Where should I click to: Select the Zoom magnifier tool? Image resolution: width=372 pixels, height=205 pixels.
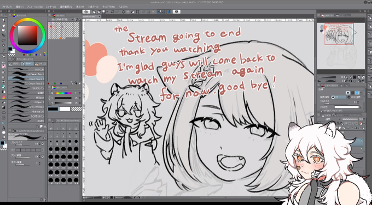coord(4,20)
